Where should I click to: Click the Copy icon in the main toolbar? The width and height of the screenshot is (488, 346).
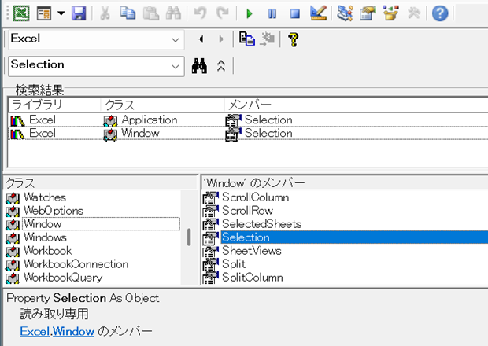(x=128, y=13)
